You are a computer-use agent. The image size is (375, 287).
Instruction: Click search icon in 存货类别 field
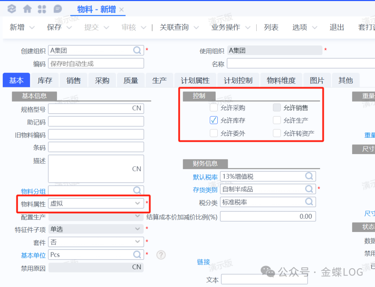coord(309,189)
